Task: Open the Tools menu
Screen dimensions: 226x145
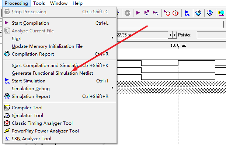Action: click(39, 3)
